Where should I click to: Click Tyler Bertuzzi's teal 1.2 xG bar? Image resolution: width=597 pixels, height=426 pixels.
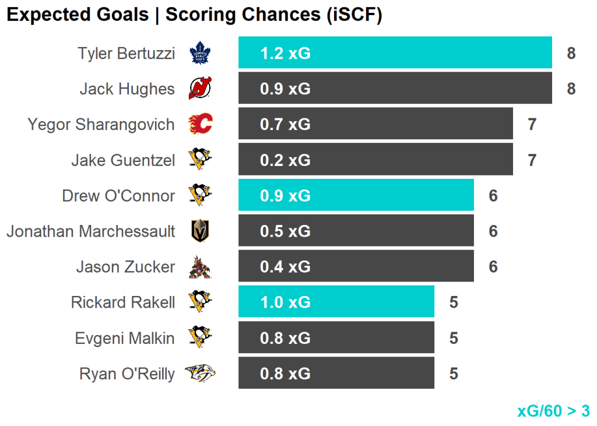tap(395, 53)
